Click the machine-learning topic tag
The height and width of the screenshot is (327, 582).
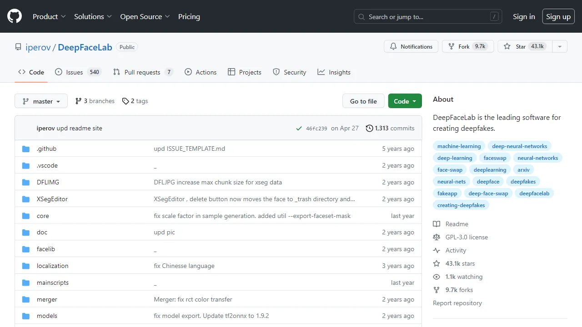[459, 146]
